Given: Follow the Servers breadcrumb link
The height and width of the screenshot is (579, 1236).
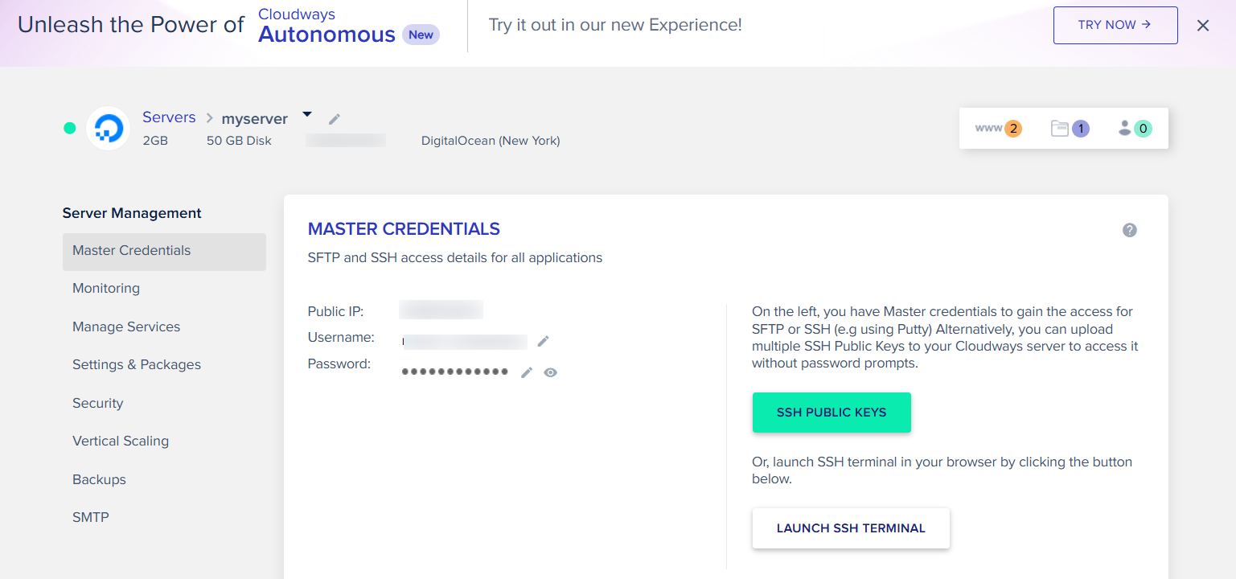Looking at the screenshot, I should click(x=169, y=117).
